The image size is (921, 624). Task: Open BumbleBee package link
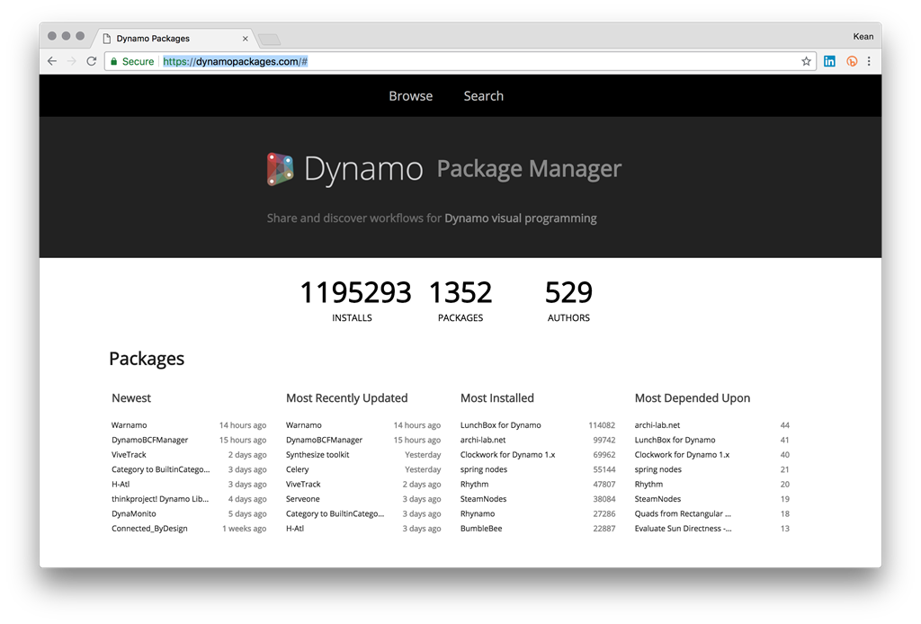[480, 529]
